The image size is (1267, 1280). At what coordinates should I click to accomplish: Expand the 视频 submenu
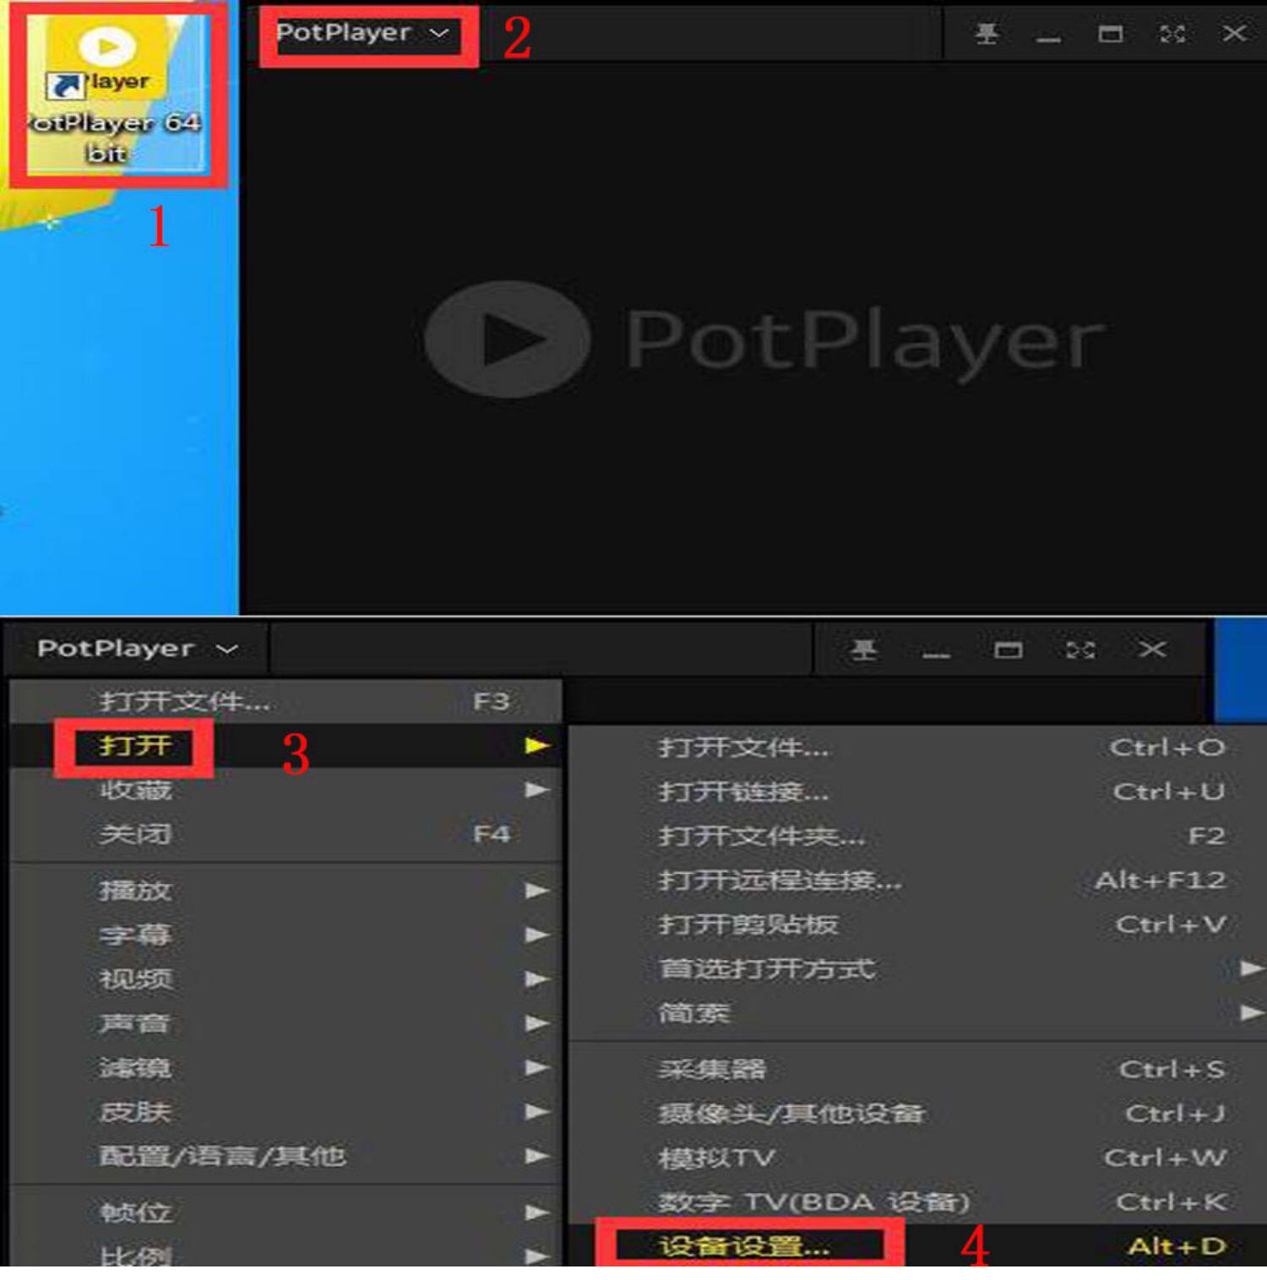[x=285, y=979]
